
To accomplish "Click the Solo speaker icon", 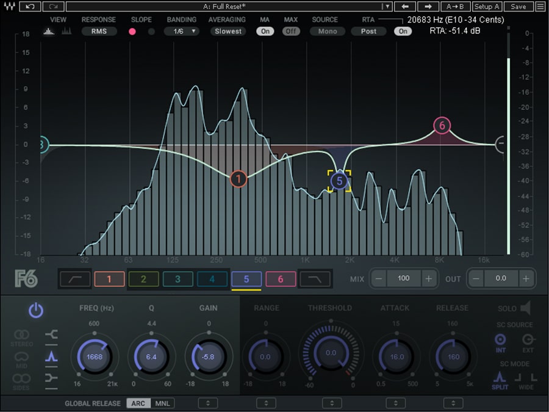I will click(526, 308).
